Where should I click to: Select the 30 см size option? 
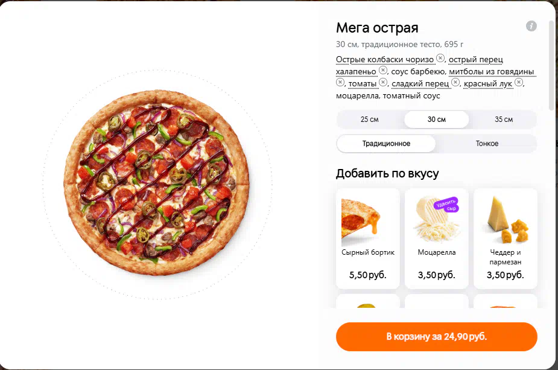(437, 120)
